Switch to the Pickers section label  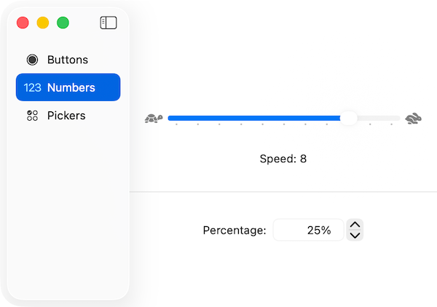click(66, 115)
